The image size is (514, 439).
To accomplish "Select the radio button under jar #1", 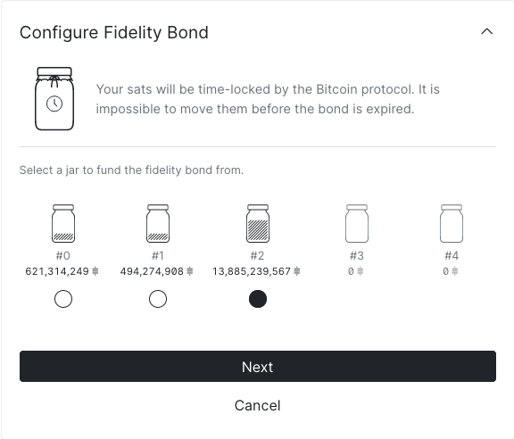I will tap(158, 299).
